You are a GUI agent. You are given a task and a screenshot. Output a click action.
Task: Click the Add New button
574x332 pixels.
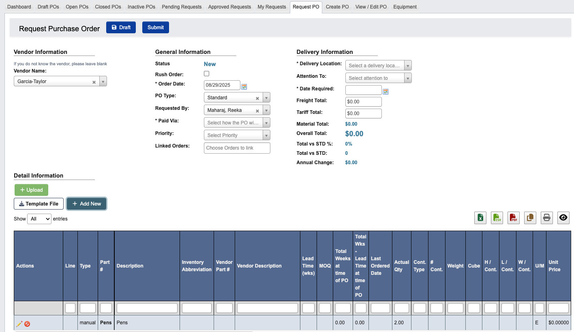pos(87,204)
